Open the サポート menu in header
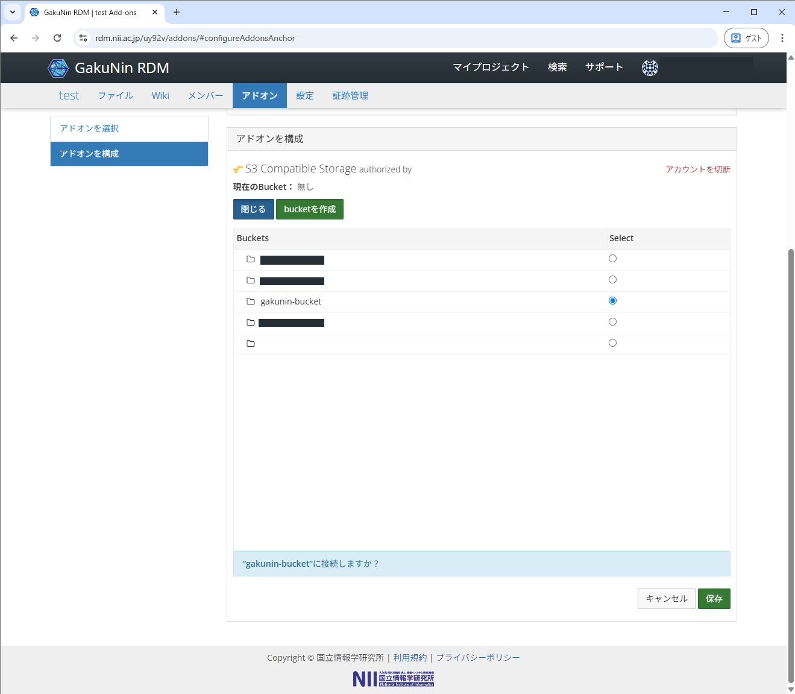Viewport: 795px width, 694px height. click(x=604, y=68)
